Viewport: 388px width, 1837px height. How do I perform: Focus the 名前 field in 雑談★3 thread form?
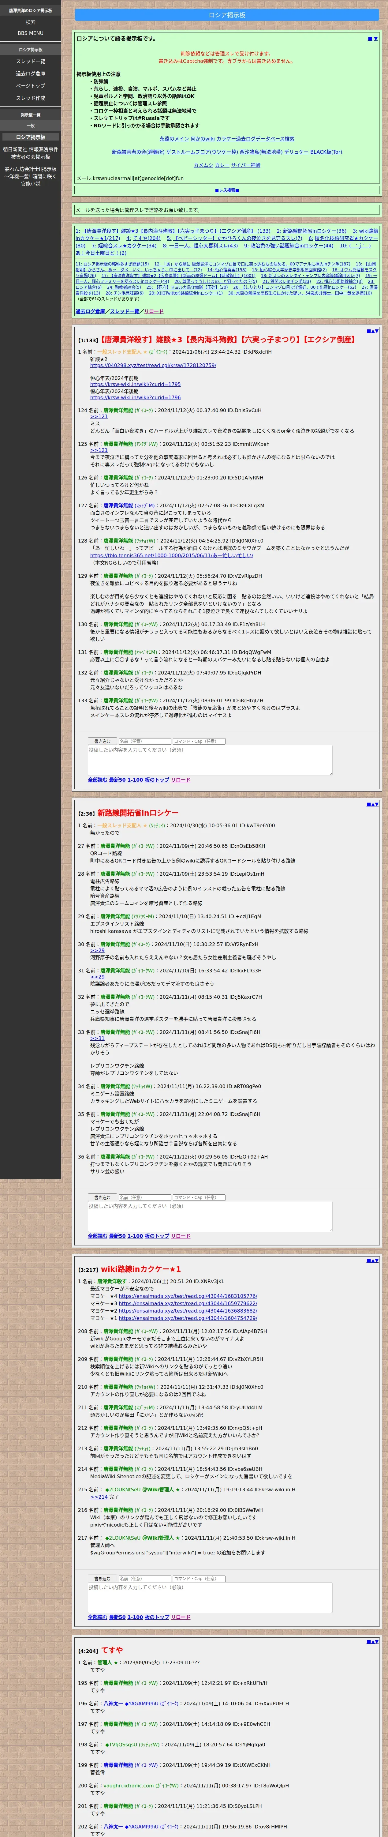[144, 742]
